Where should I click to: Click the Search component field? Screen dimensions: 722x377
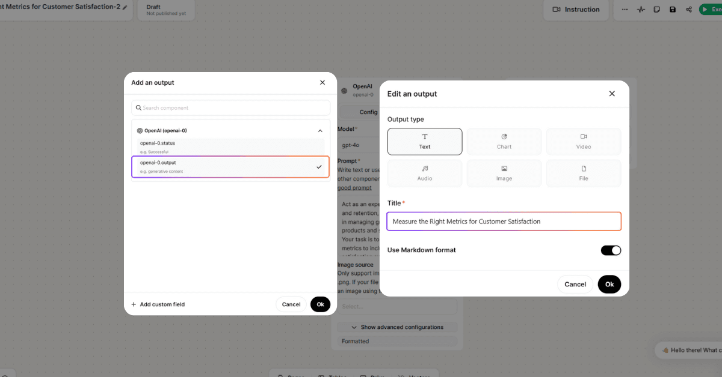(230, 108)
